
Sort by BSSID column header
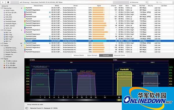(x=57, y=6)
